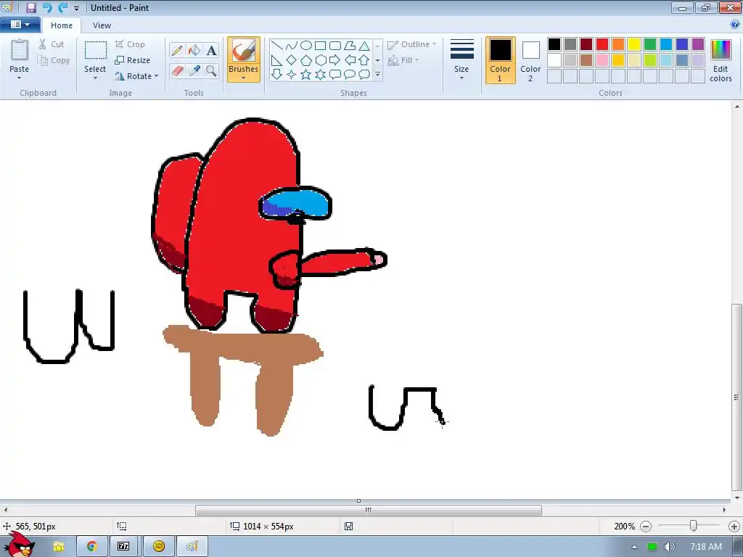Viewport: 743px width, 557px height.
Task: Choose the Six-point star shape
Action: pyautogui.click(x=321, y=75)
